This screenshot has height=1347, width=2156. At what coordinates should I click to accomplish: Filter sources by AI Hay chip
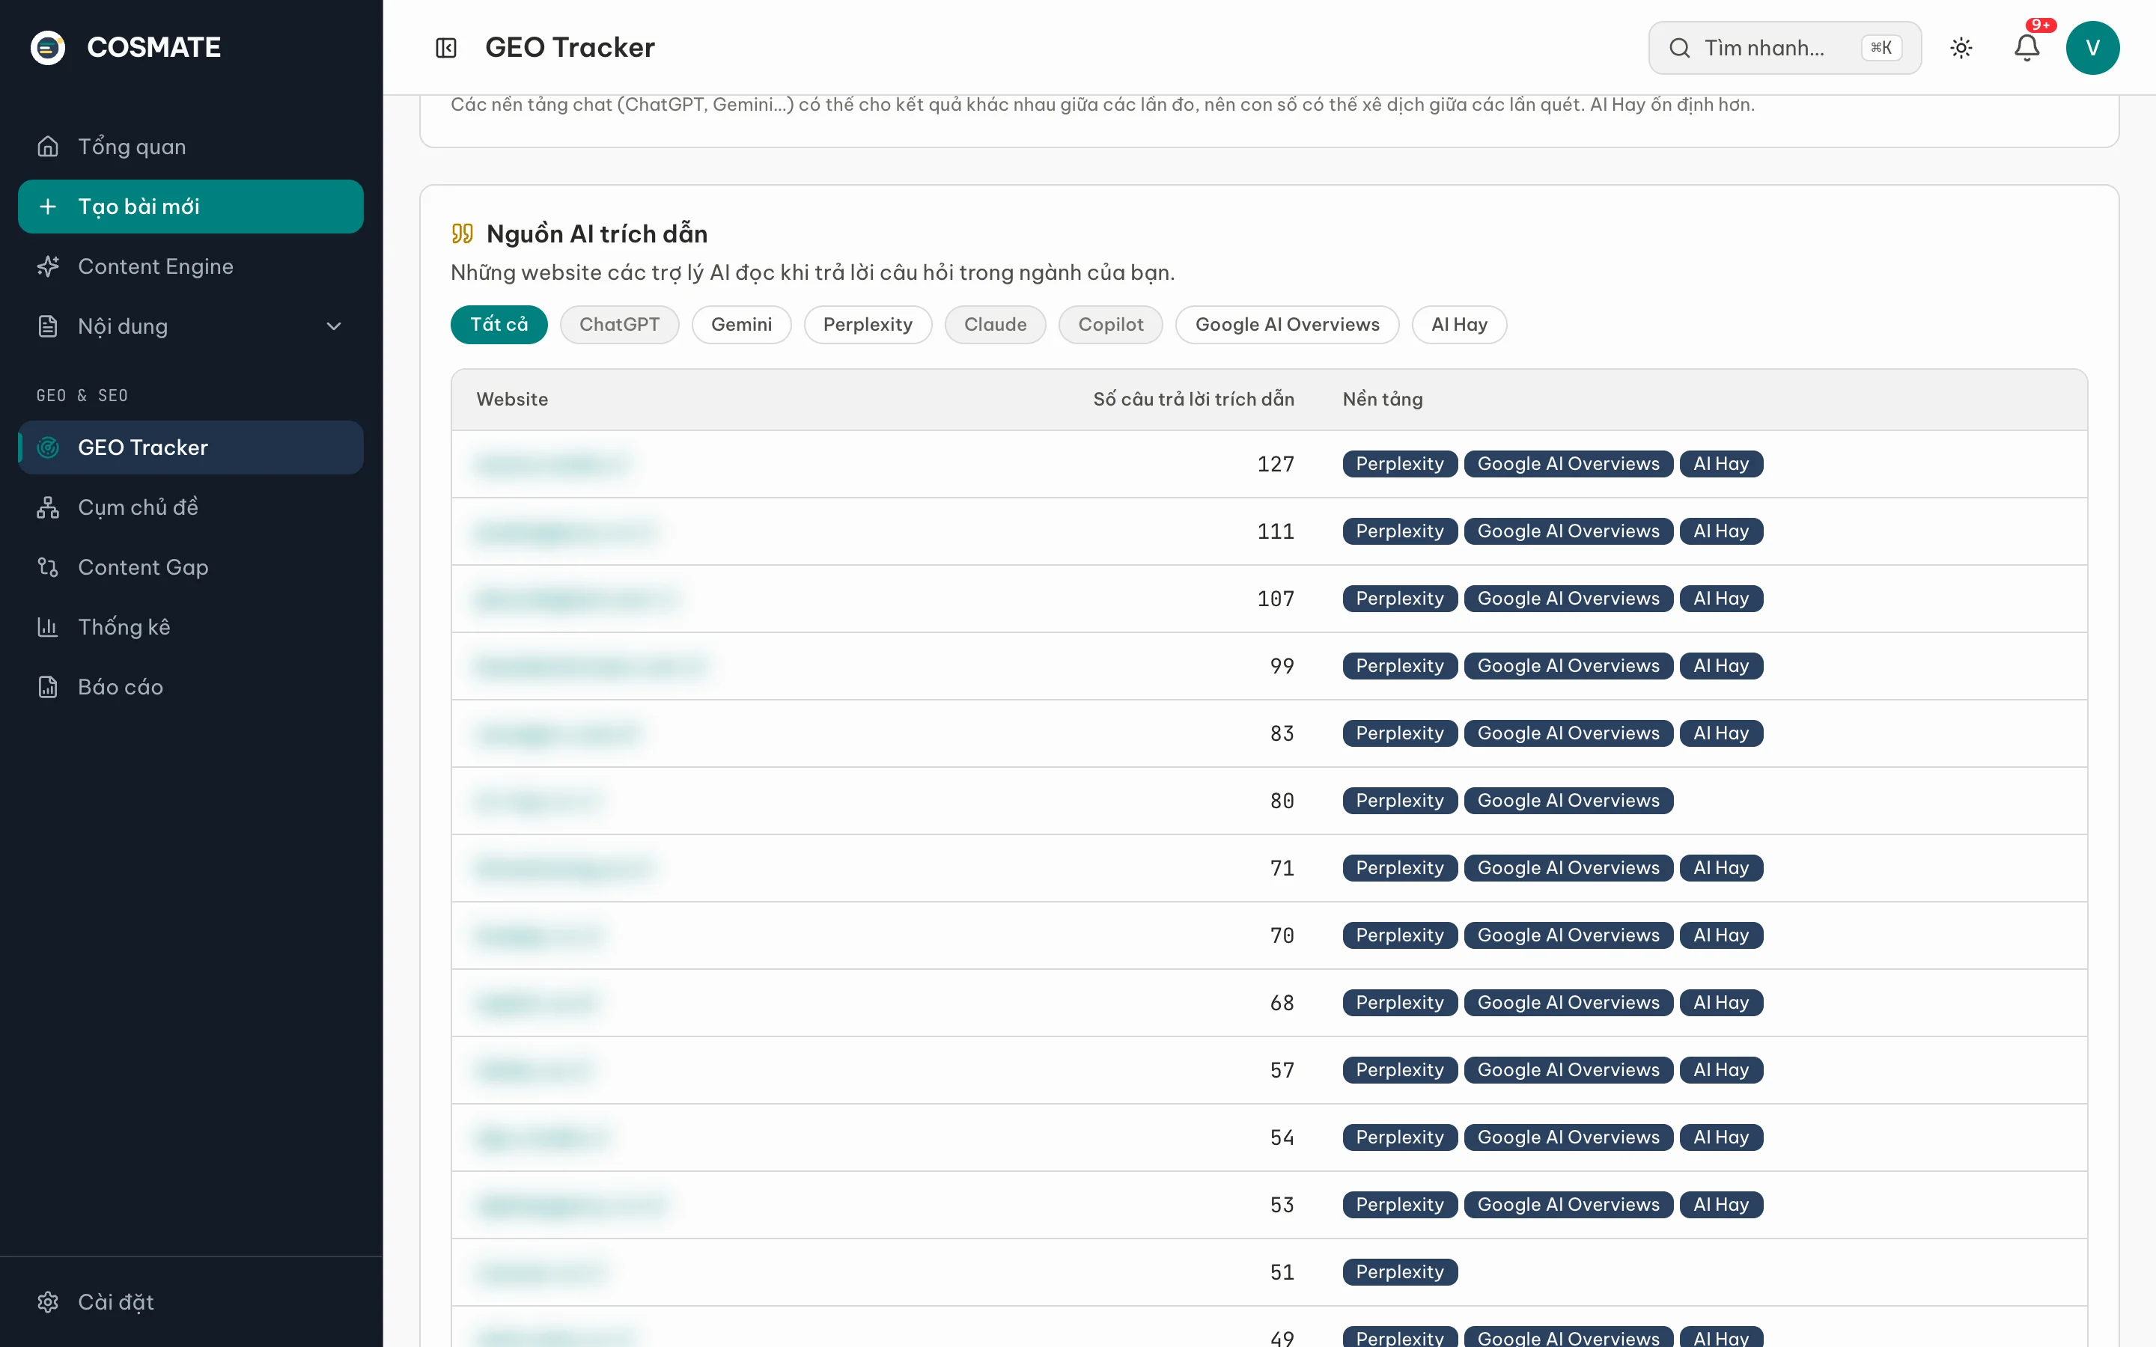click(x=1459, y=324)
